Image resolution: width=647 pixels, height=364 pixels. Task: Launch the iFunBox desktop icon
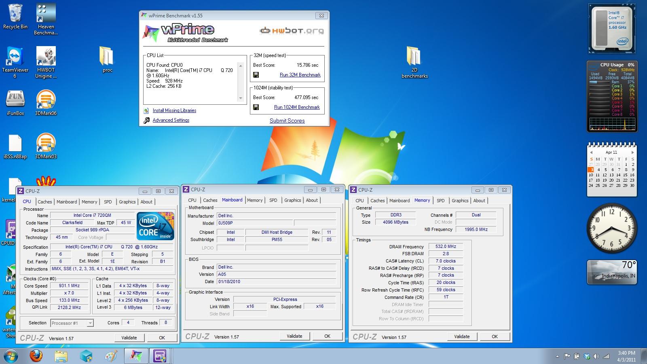point(15,103)
